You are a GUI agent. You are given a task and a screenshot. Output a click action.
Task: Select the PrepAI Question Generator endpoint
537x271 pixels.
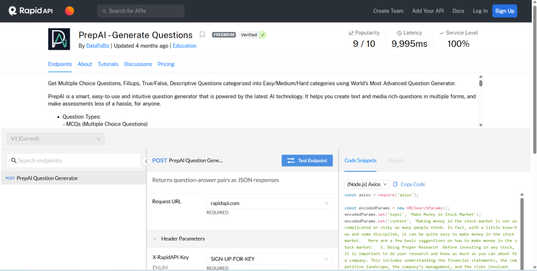point(73,178)
